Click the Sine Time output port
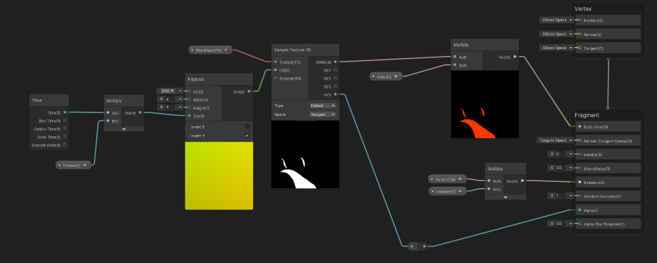The height and width of the screenshot is (263, 657). point(64,120)
